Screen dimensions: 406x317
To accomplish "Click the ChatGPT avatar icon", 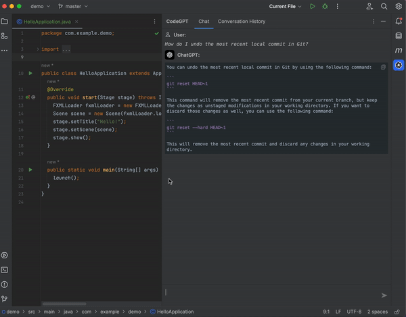I will click(170, 55).
